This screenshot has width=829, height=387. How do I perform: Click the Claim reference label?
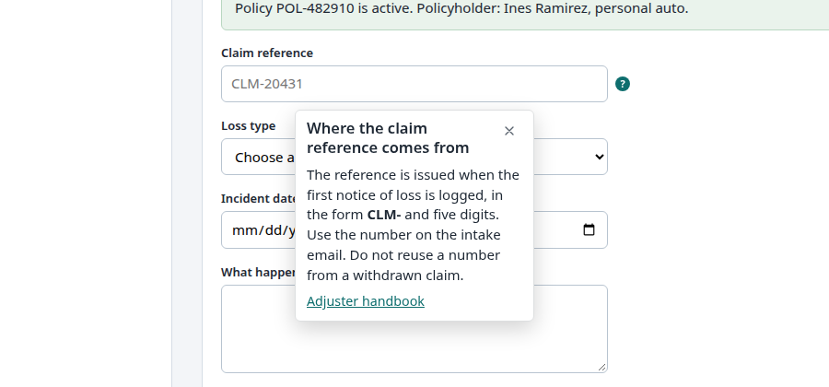click(267, 53)
